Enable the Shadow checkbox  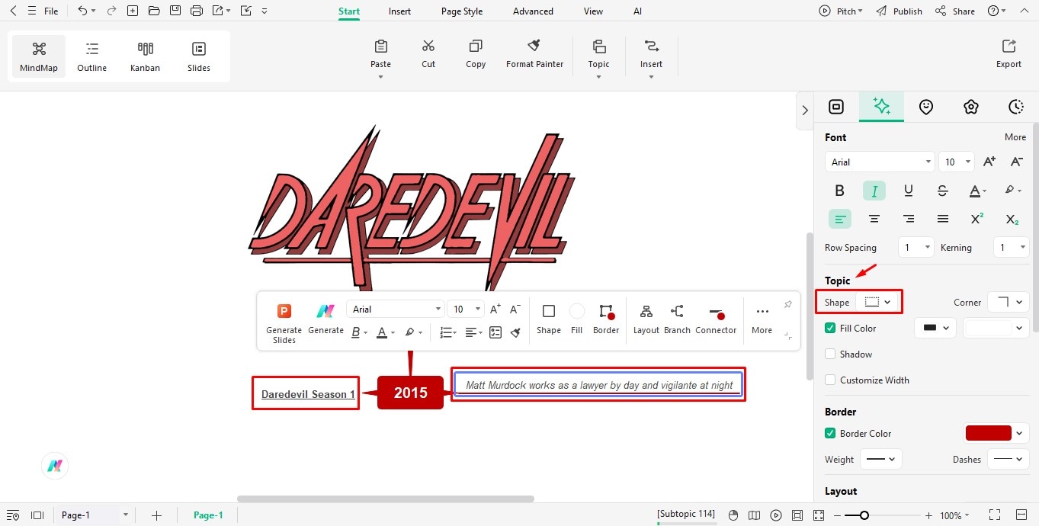click(x=830, y=354)
